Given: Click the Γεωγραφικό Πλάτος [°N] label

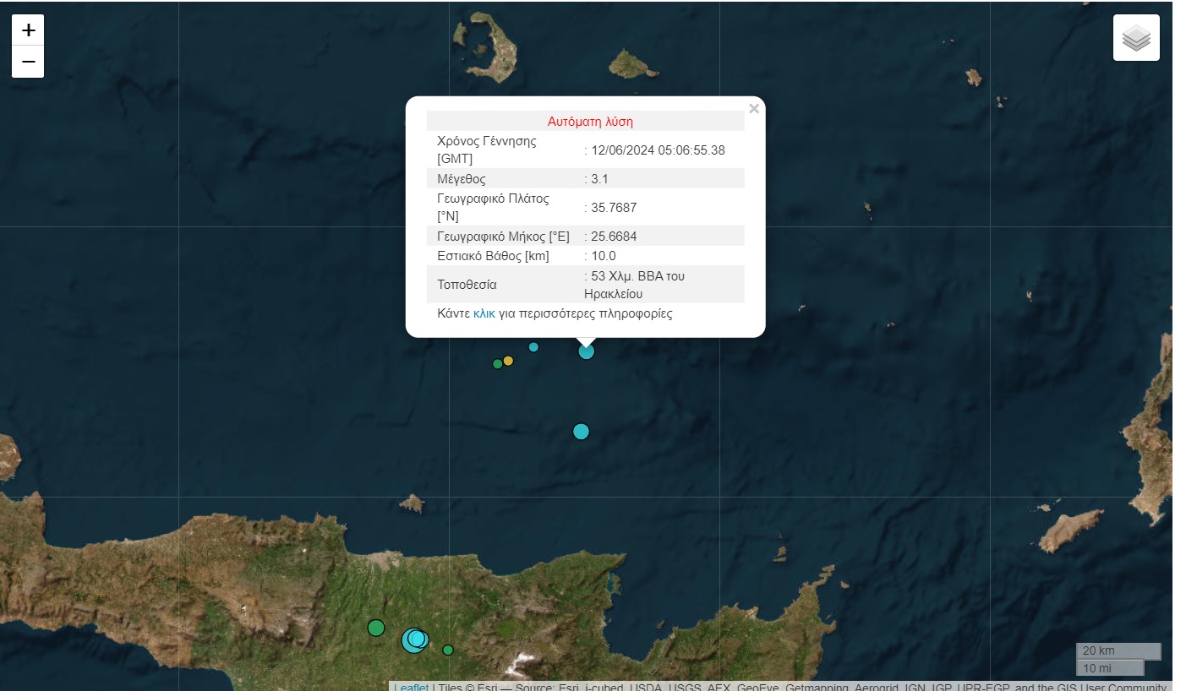Looking at the screenshot, I should tap(493, 208).
